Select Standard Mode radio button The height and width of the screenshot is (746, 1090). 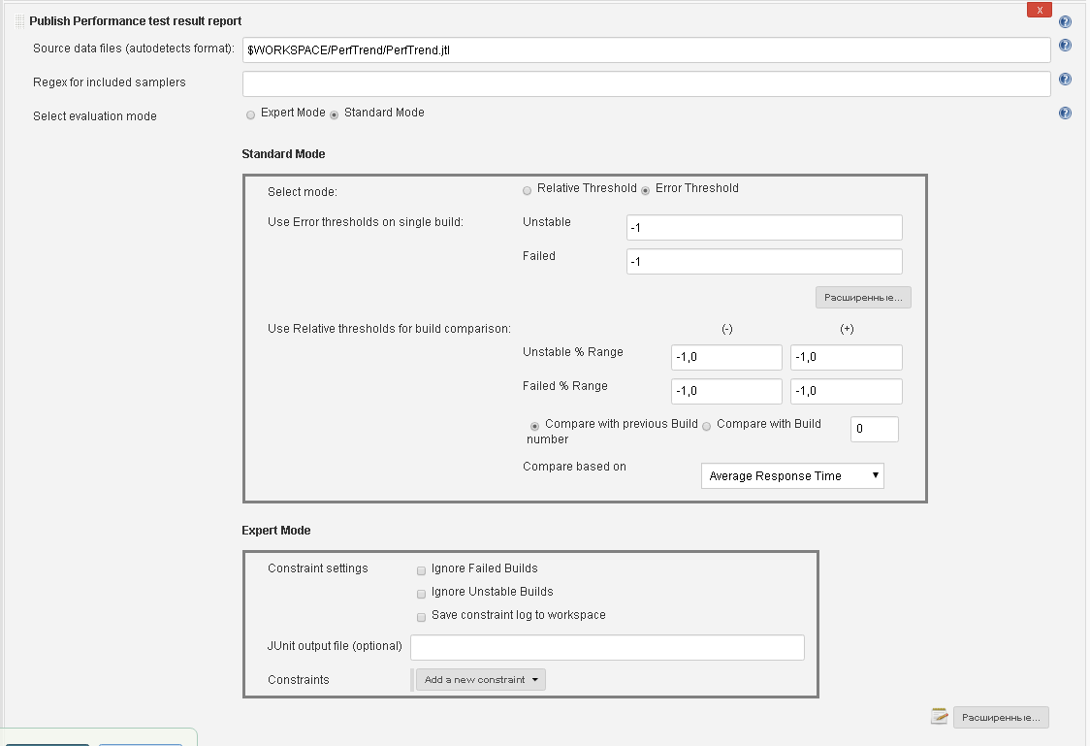pos(334,114)
